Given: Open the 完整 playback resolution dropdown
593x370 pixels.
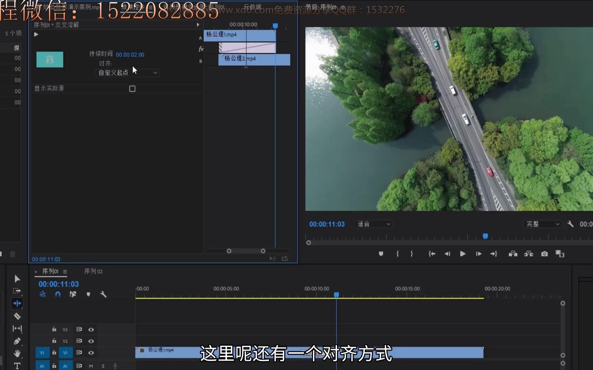Looking at the screenshot, I should click(543, 224).
